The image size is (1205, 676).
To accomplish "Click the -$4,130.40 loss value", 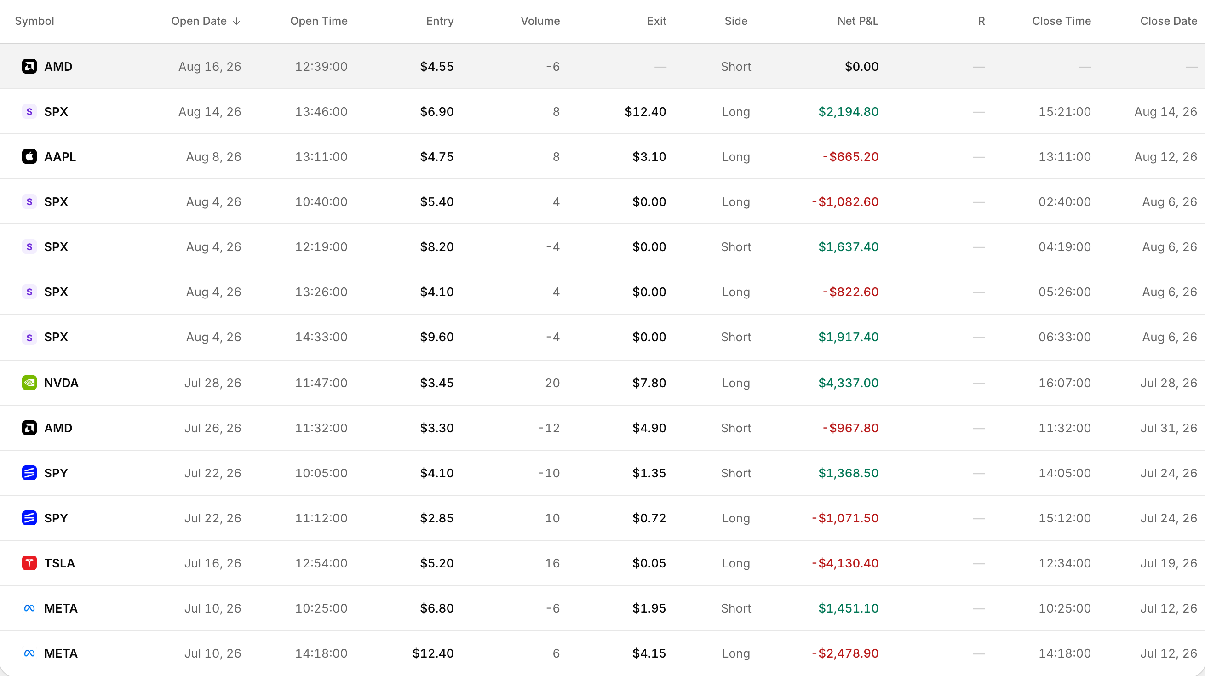I will point(845,563).
